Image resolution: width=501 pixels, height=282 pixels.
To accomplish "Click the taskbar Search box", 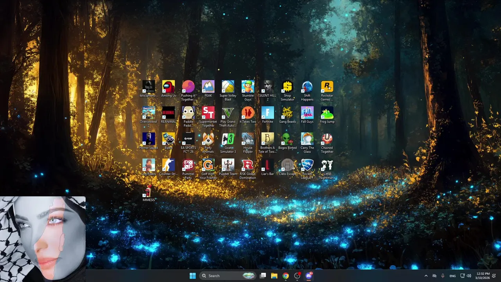I will 228,276.
